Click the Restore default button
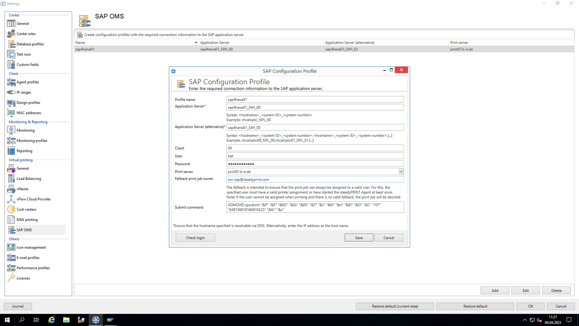This screenshot has height=326, width=579. [x=475, y=306]
